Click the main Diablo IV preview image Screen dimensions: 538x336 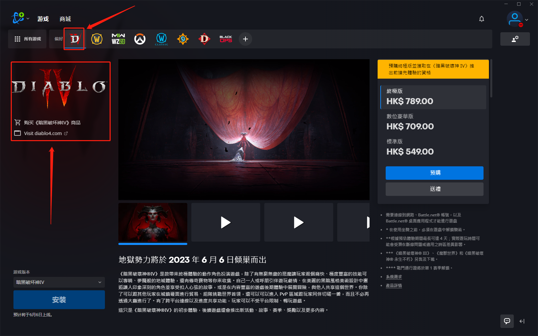(x=244, y=130)
